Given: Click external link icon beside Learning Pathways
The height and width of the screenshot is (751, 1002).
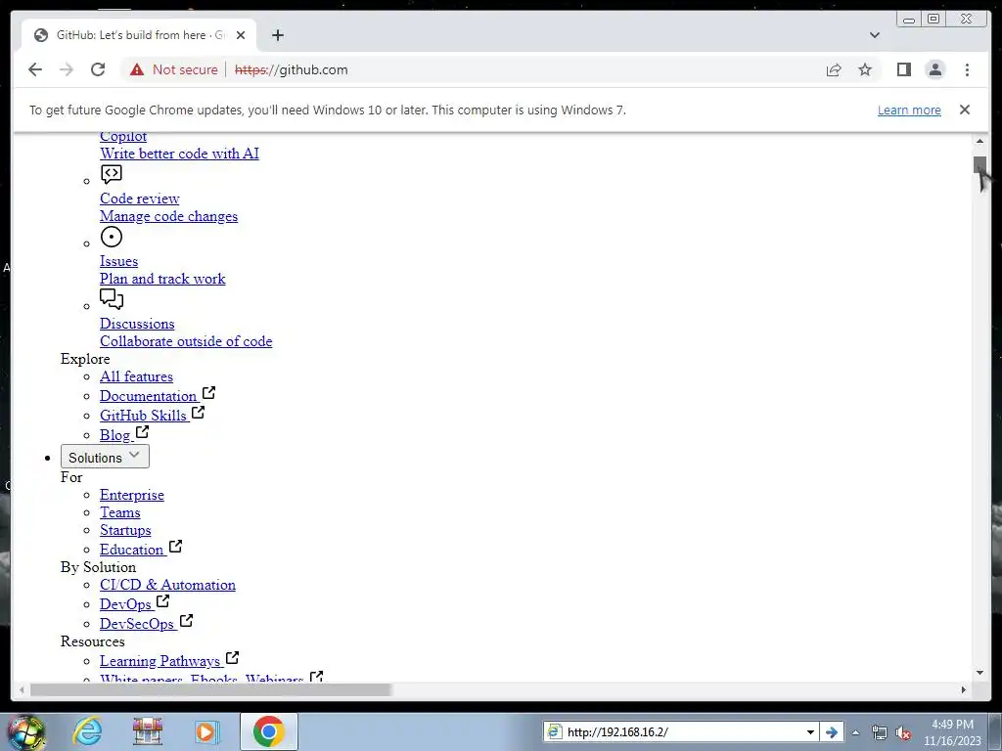Looking at the screenshot, I should (x=233, y=658).
